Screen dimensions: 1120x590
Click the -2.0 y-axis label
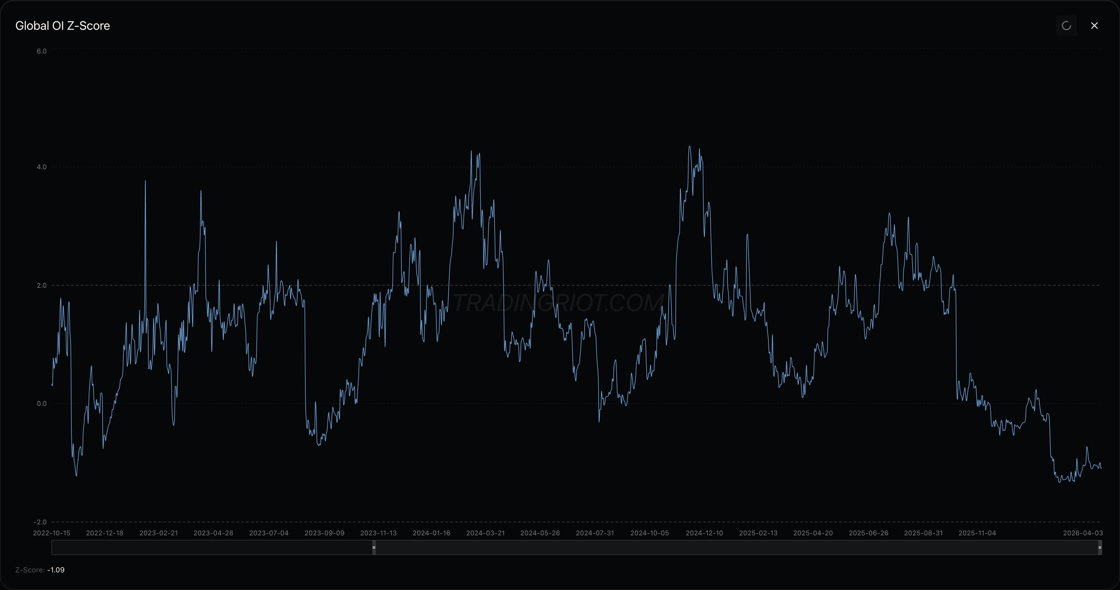40,522
